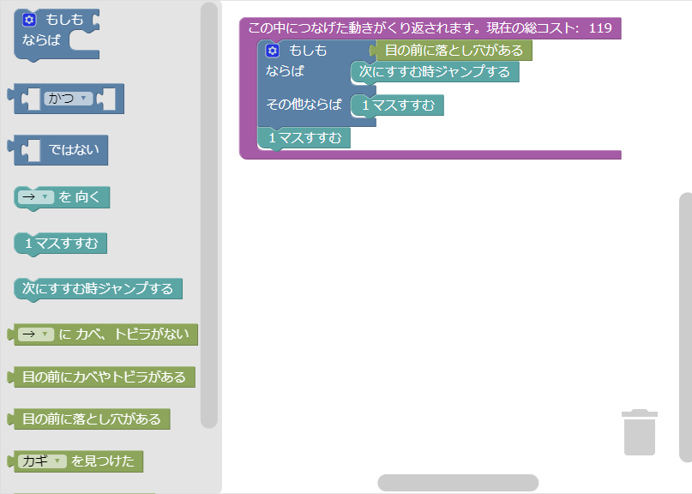Image resolution: width=692 pixels, height=494 pixels.
Task: Select the ではない block in the toolbox
Action: [x=77, y=150]
